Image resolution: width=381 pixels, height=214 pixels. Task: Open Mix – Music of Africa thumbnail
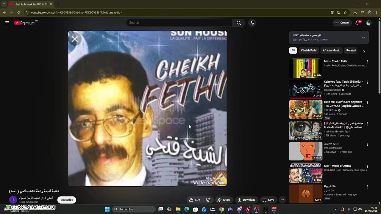coord(306,174)
